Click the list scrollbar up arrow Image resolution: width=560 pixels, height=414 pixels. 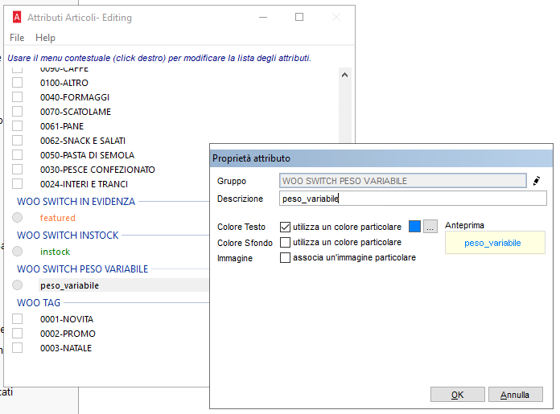[345, 75]
